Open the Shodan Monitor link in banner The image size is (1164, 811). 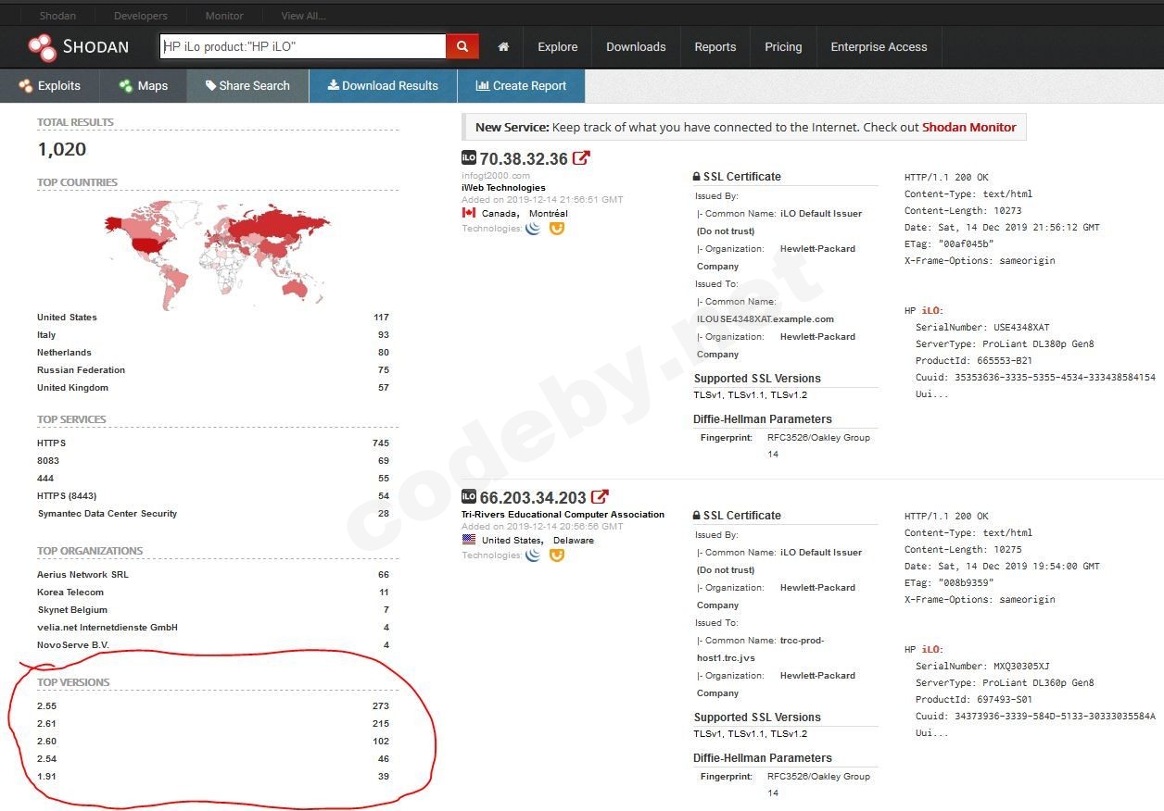pos(969,128)
